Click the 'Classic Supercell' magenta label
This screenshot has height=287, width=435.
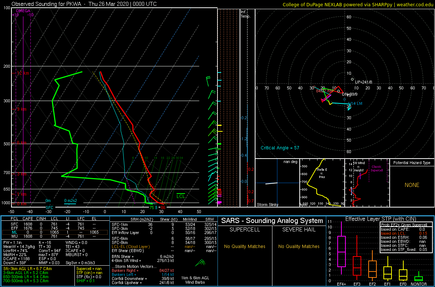376,169
